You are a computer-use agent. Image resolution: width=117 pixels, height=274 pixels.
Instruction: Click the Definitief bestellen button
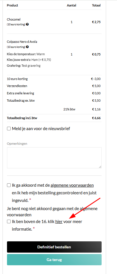(54, 247)
